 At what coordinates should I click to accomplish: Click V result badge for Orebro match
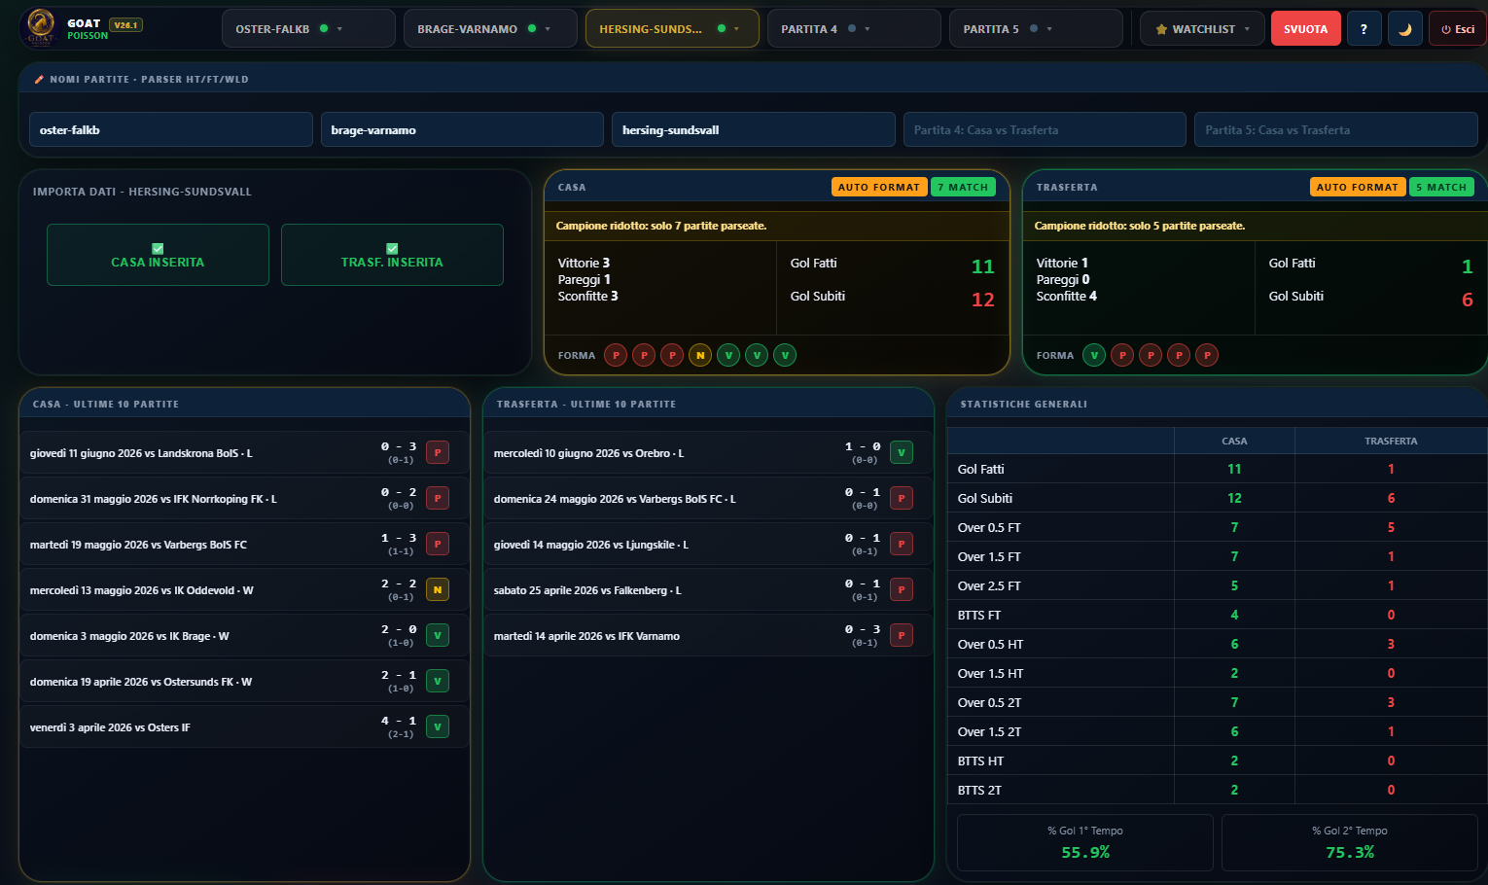click(902, 452)
